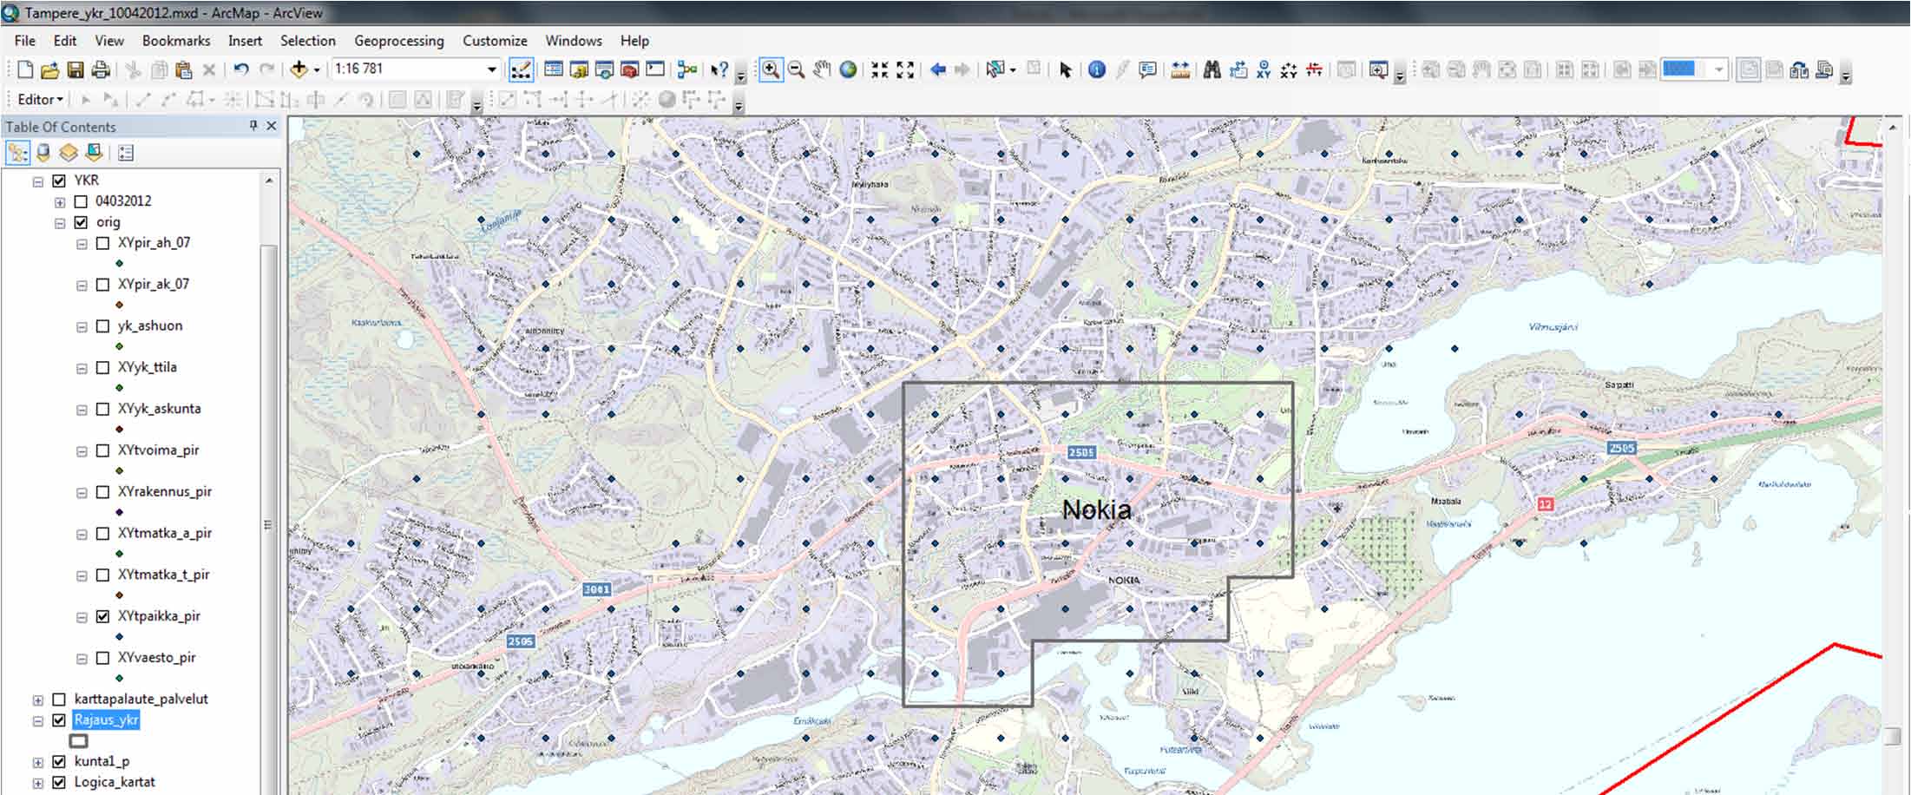
Task: Switch to List By Visibility view
Action: point(69,154)
